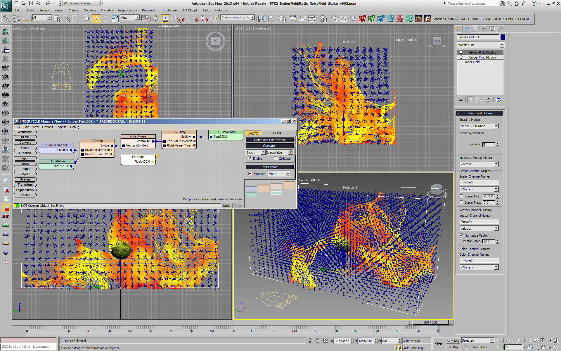Click Pin Stack icon under modifier stack

click(460, 100)
